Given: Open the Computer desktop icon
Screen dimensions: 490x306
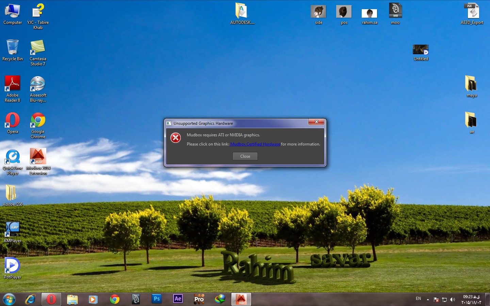Looking at the screenshot, I should (13, 14).
